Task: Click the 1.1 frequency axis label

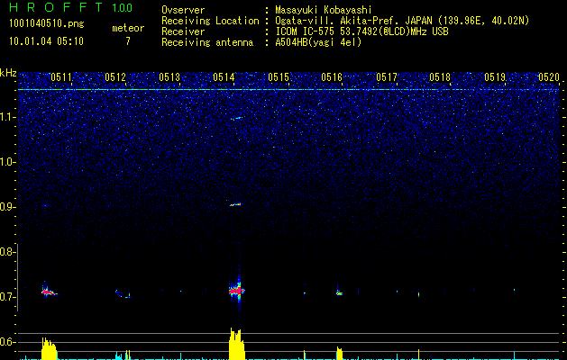Action: coord(8,117)
